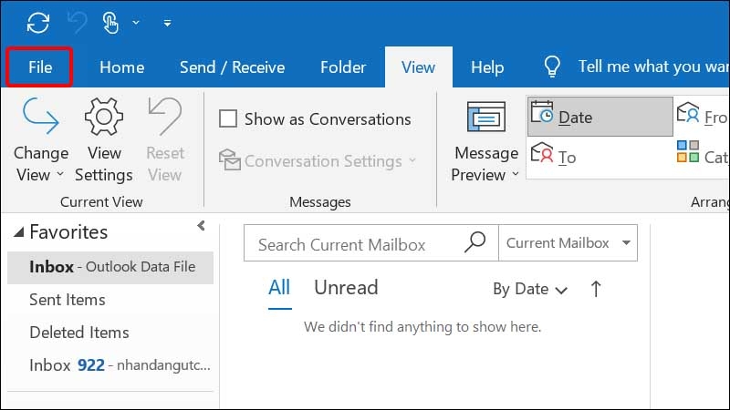Open the Sent Items folder
The height and width of the screenshot is (410, 730).
point(110,300)
